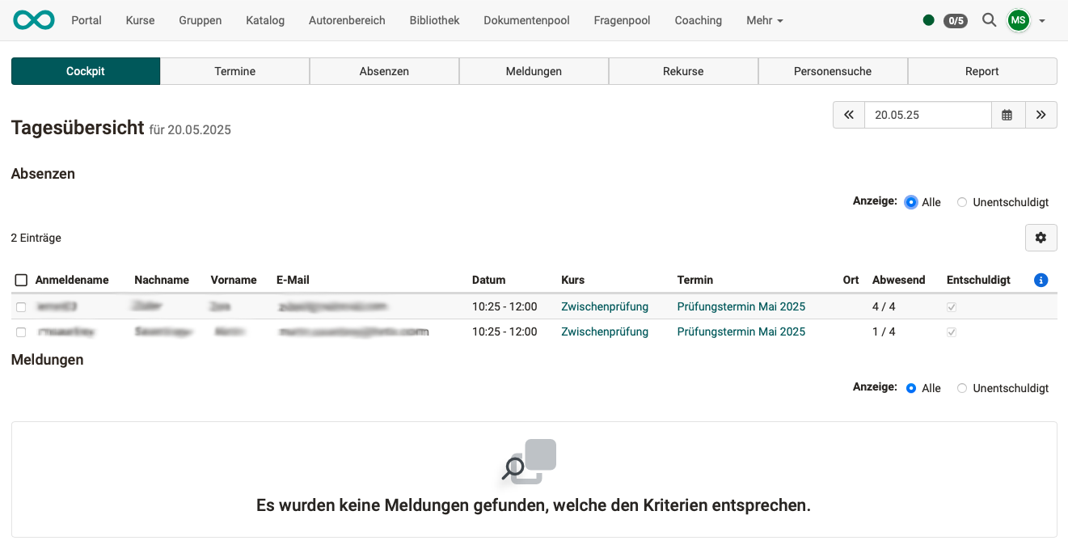
Task: Tick the select-all checkbox in table header
Action: click(x=22, y=280)
